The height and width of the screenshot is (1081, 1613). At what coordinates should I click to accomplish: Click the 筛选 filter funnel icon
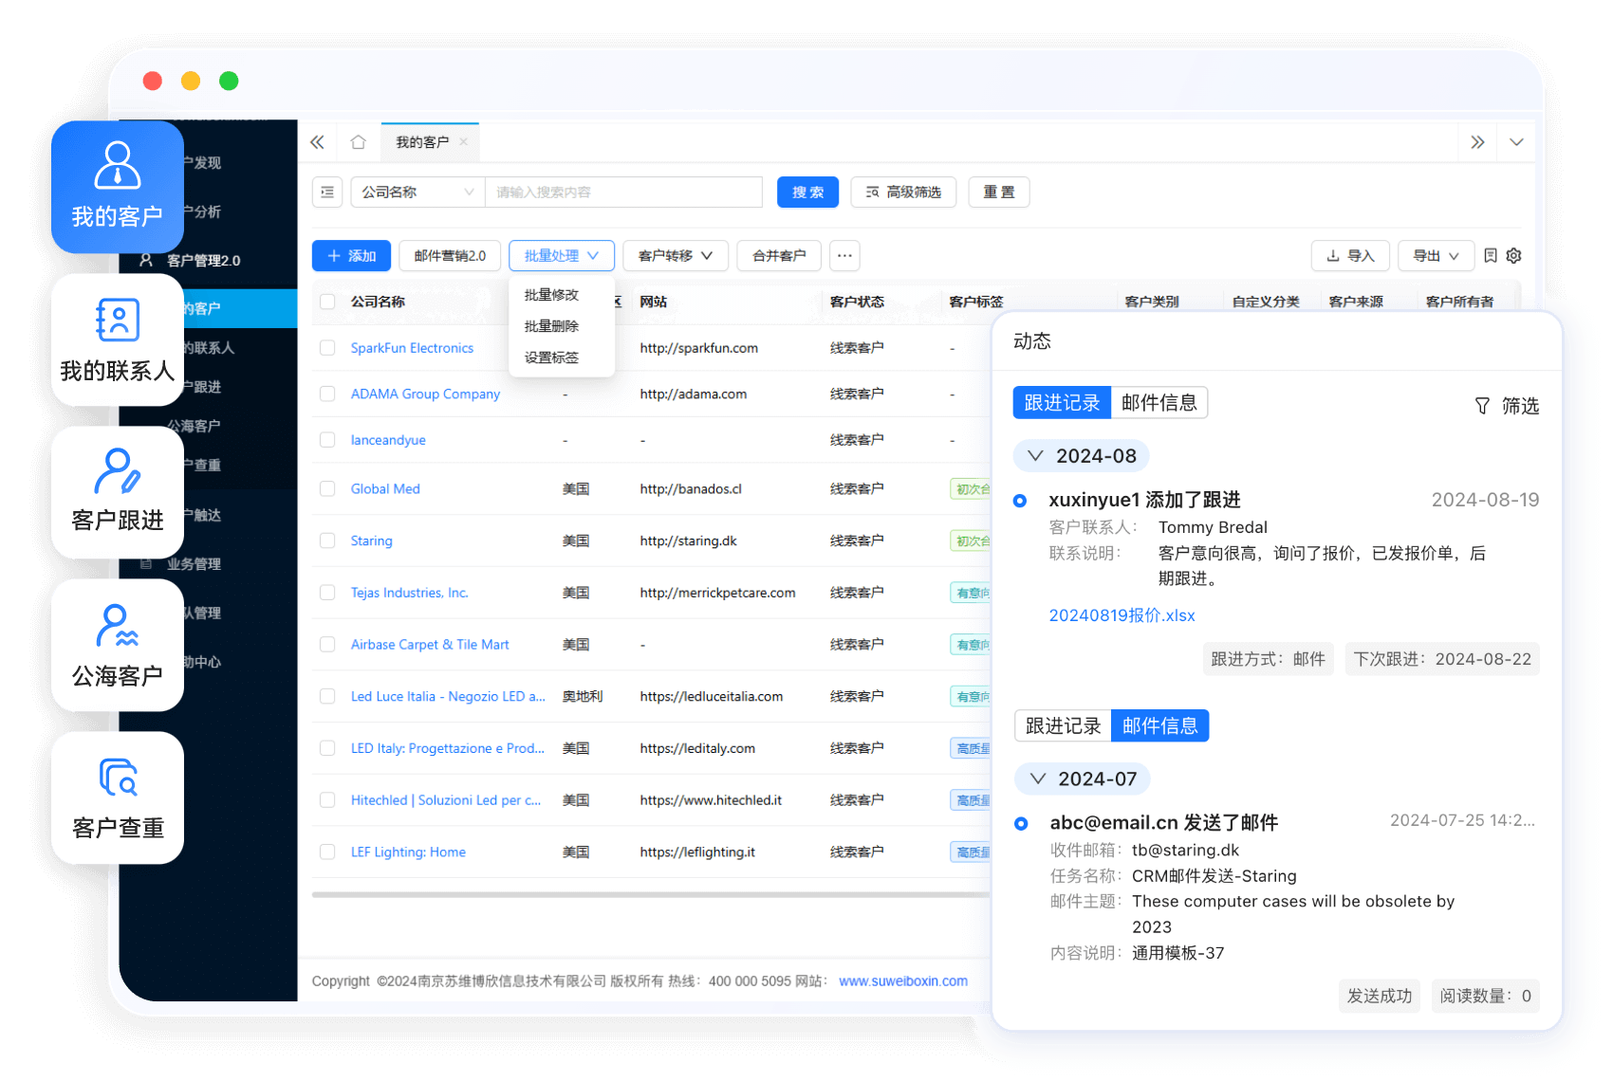(1482, 406)
